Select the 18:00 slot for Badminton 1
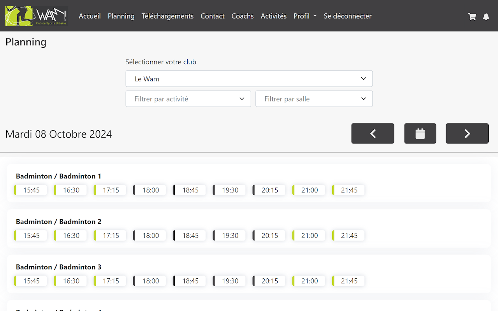 click(x=150, y=190)
